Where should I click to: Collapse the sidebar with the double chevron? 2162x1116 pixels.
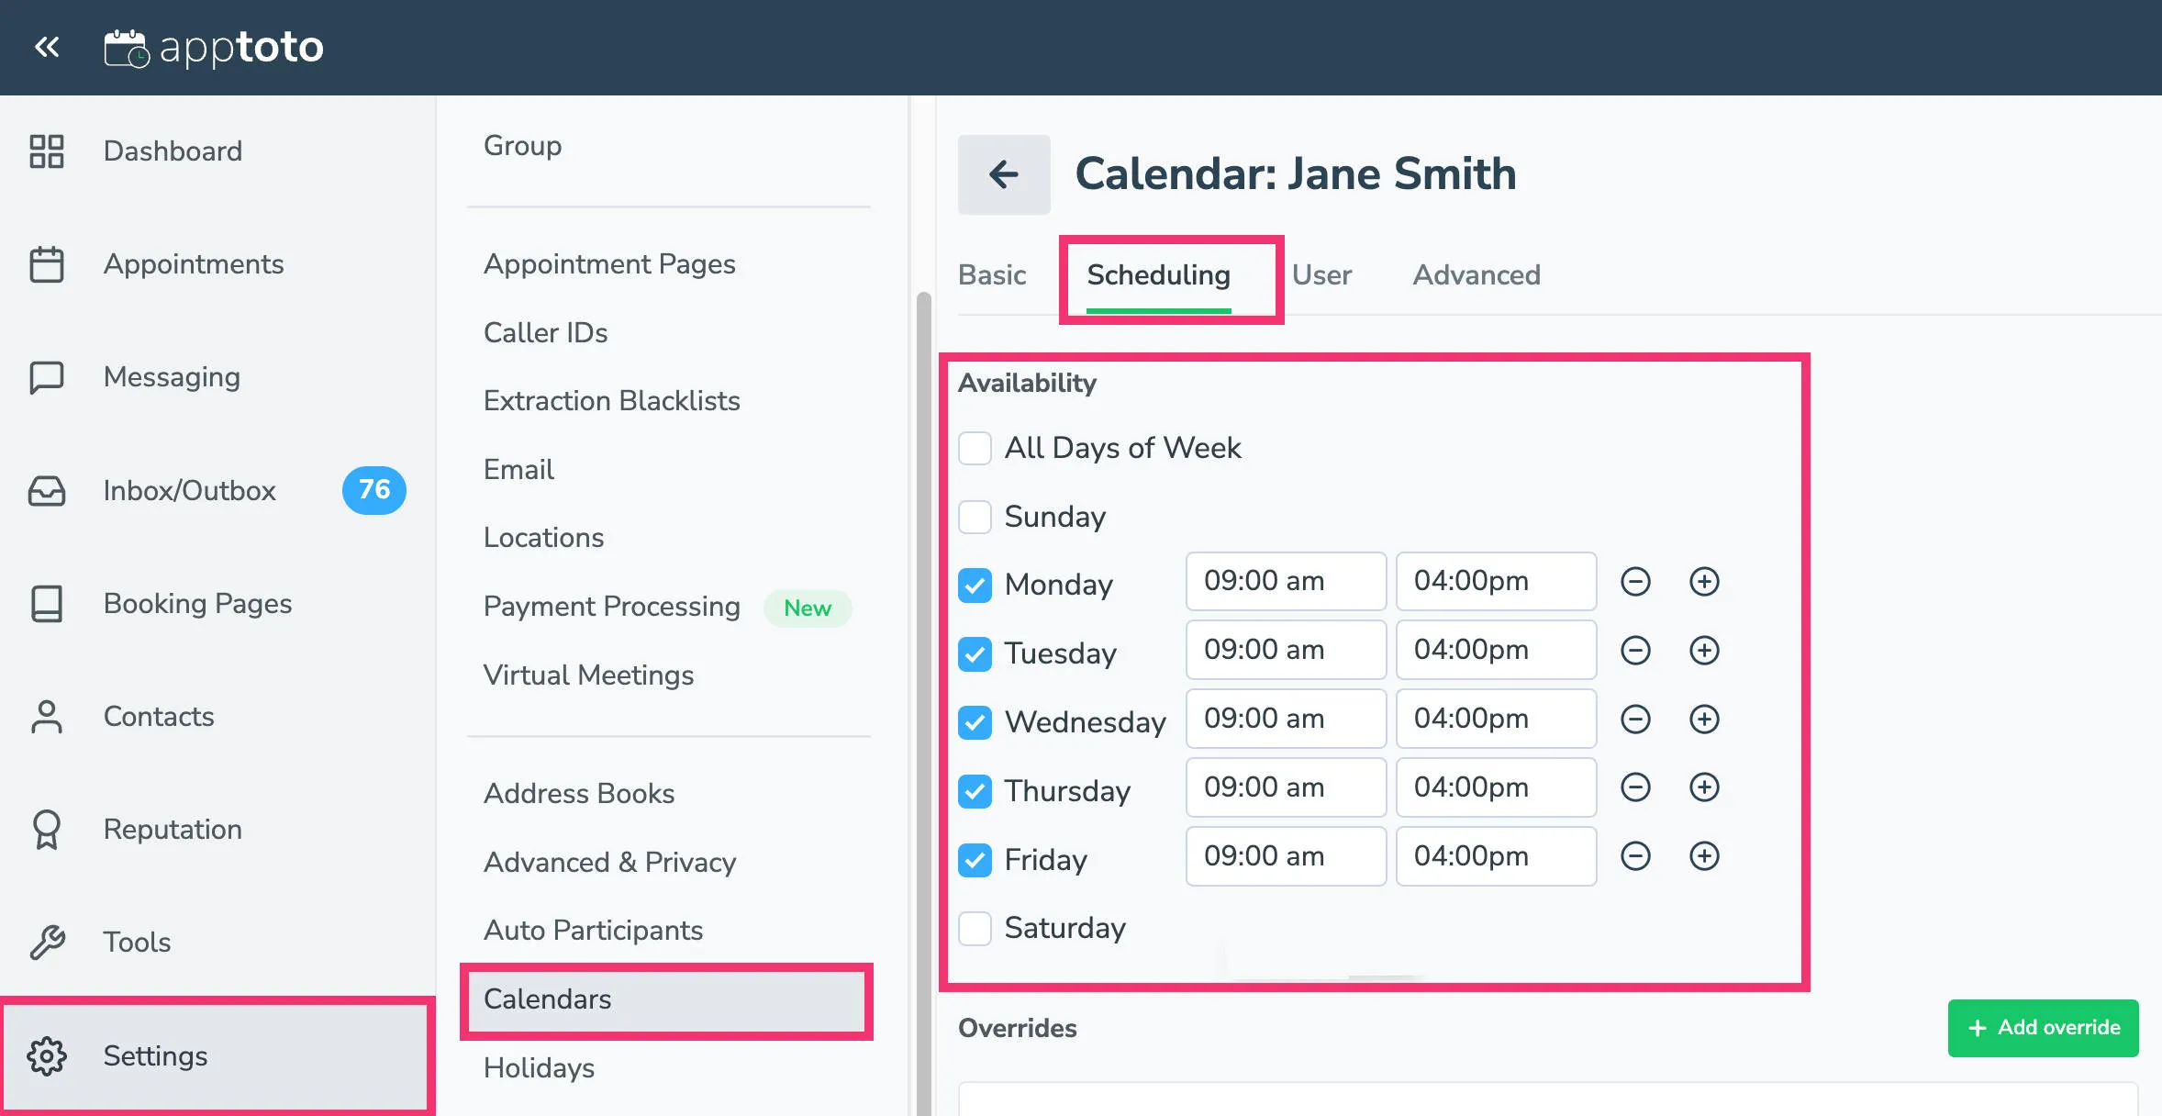(46, 47)
